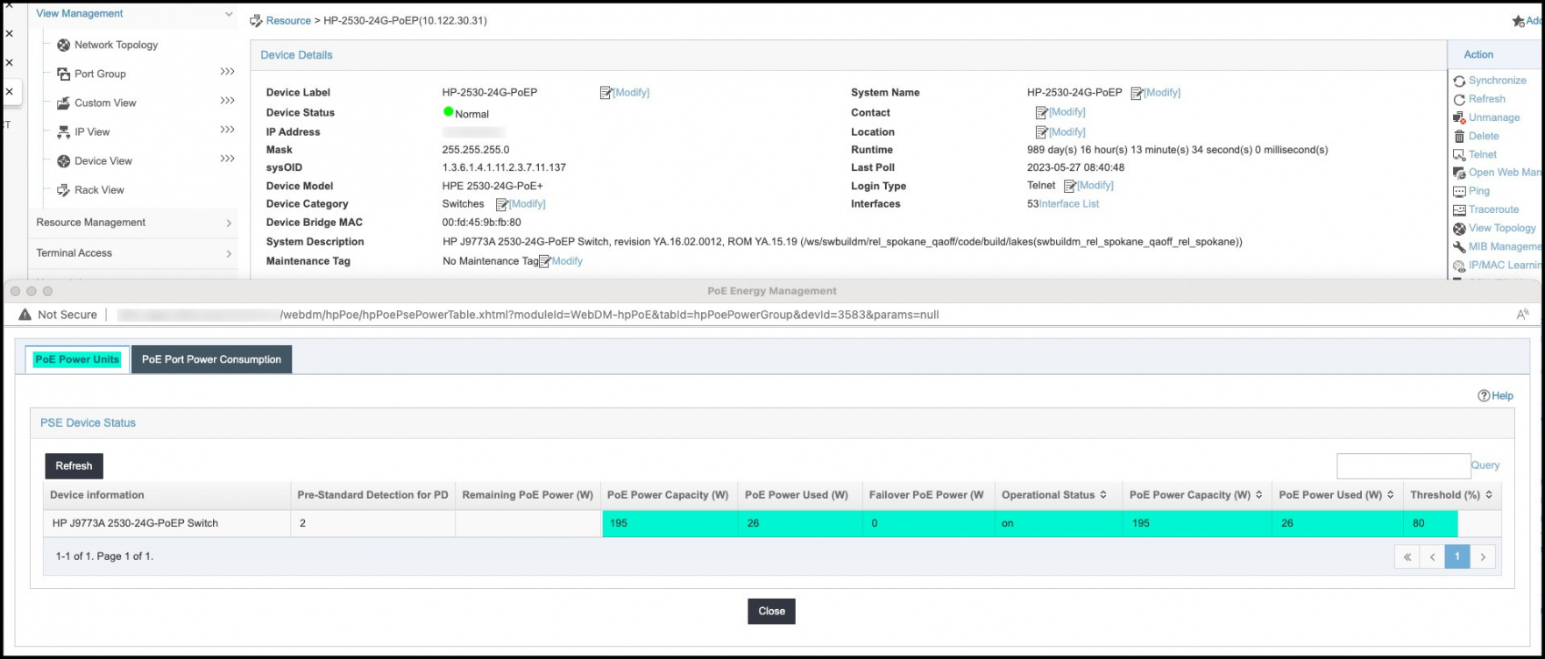The width and height of the screenshot is (1545, 659).
Task: Click the sysOID value '1.3.6.1.4.1.11.2.3.7.11.137'
Action: [504, 167]
